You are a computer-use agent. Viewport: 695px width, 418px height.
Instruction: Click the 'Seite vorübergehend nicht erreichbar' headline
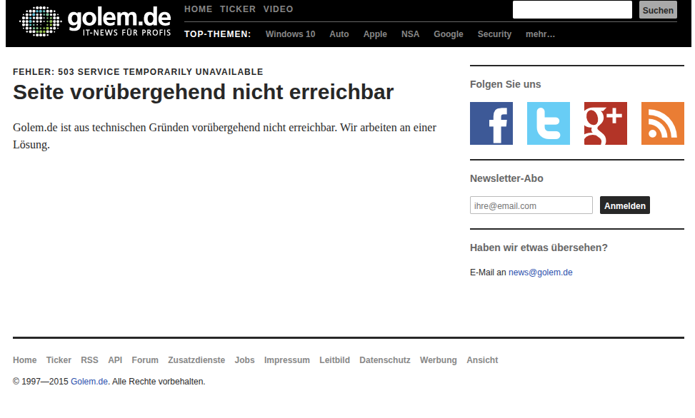pos(203,92)
